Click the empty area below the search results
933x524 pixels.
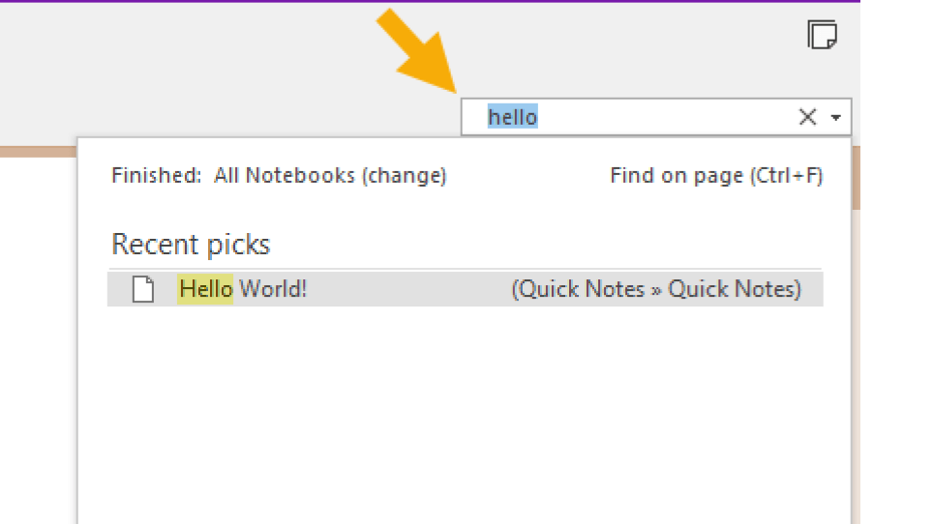pos(465,416)
